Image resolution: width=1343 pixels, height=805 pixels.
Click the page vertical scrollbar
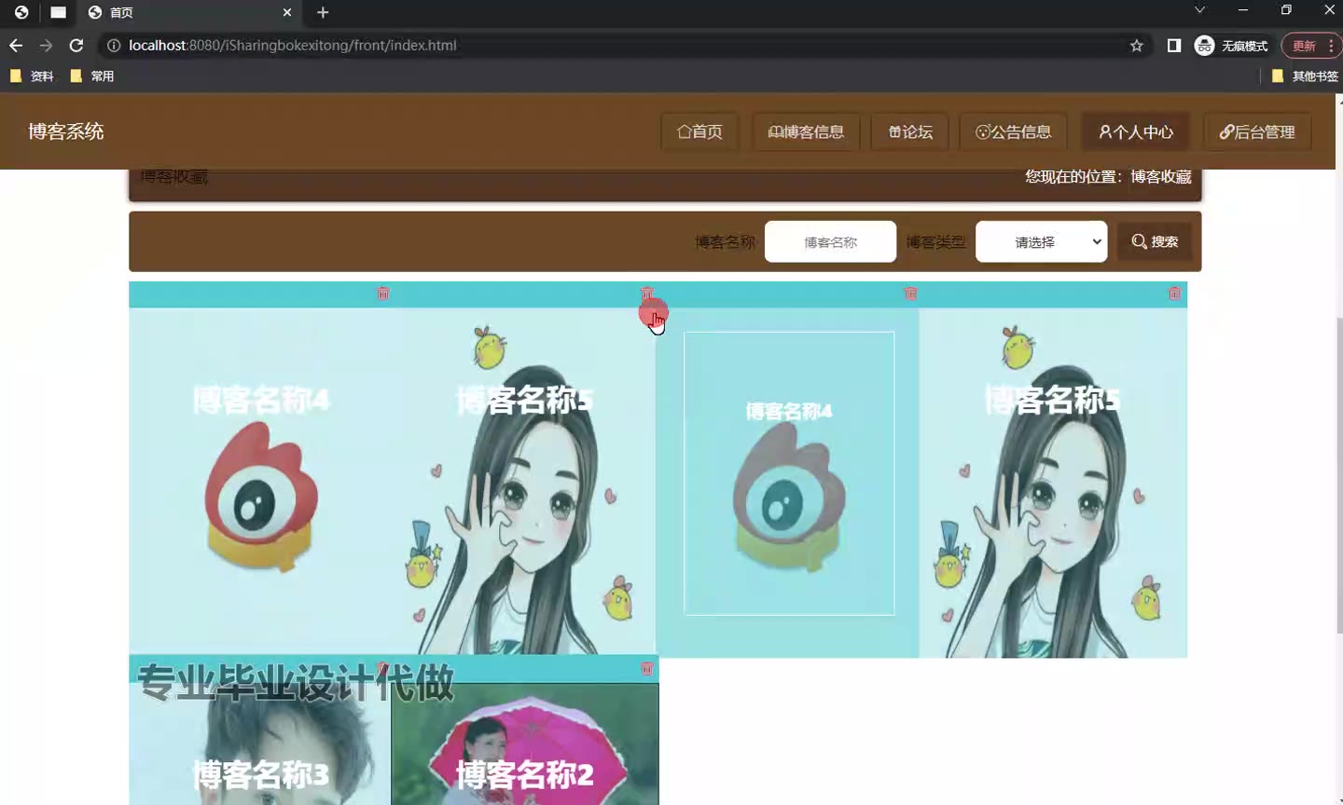tap(1338, 475)
